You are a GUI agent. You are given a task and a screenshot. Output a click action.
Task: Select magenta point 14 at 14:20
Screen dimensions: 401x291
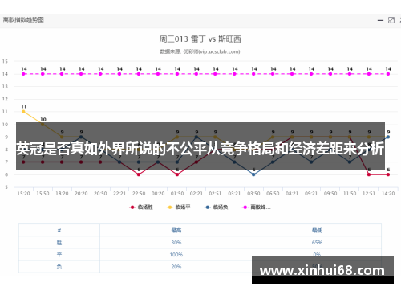388,74
